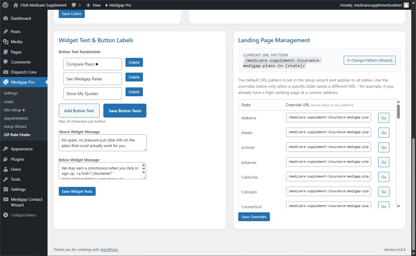Viewport: 416px width, 256px height.
Task: Open the comments bubble icon in the admin bar
Action: [74, 5]
